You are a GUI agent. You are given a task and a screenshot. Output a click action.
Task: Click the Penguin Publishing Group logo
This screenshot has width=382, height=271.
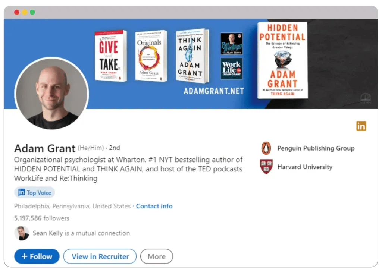click(266, 148)
